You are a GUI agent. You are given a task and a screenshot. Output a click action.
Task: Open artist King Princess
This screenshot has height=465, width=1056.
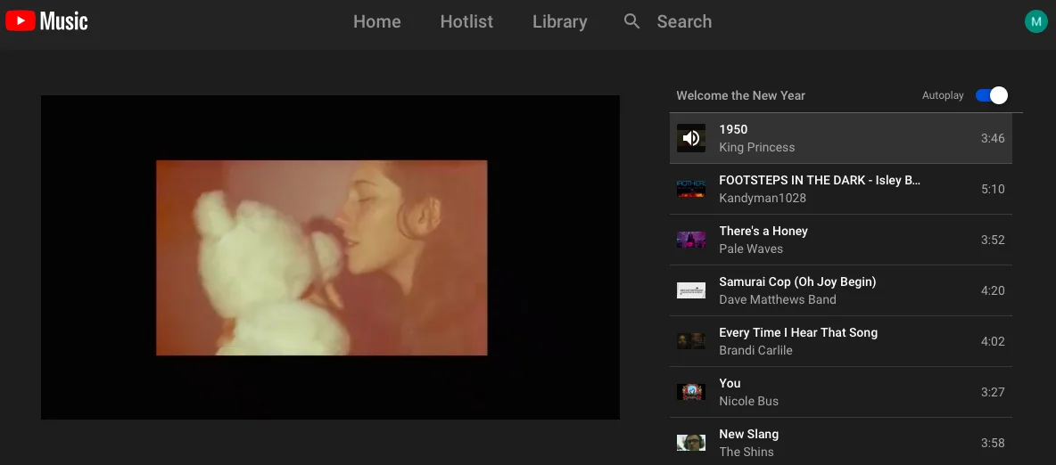pyautogui.click(x=757, y=147)
